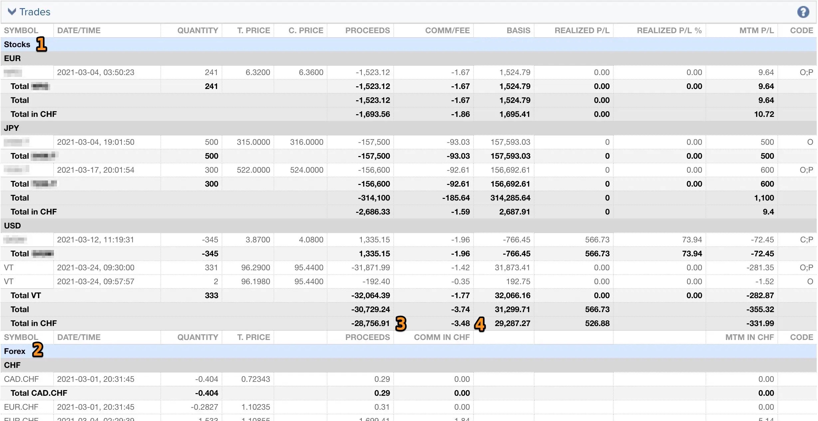Screen dimensions: 818x421
Task: Open the help icon beside the Trades panel
Action: pyautogui.click(x=803, y=12)
